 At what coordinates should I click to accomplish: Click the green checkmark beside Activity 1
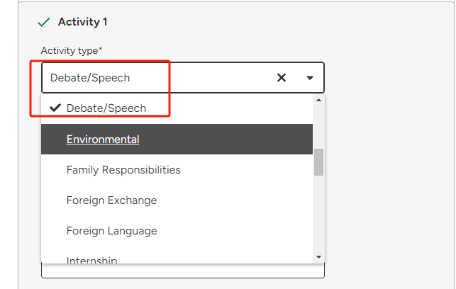point(43,22)
